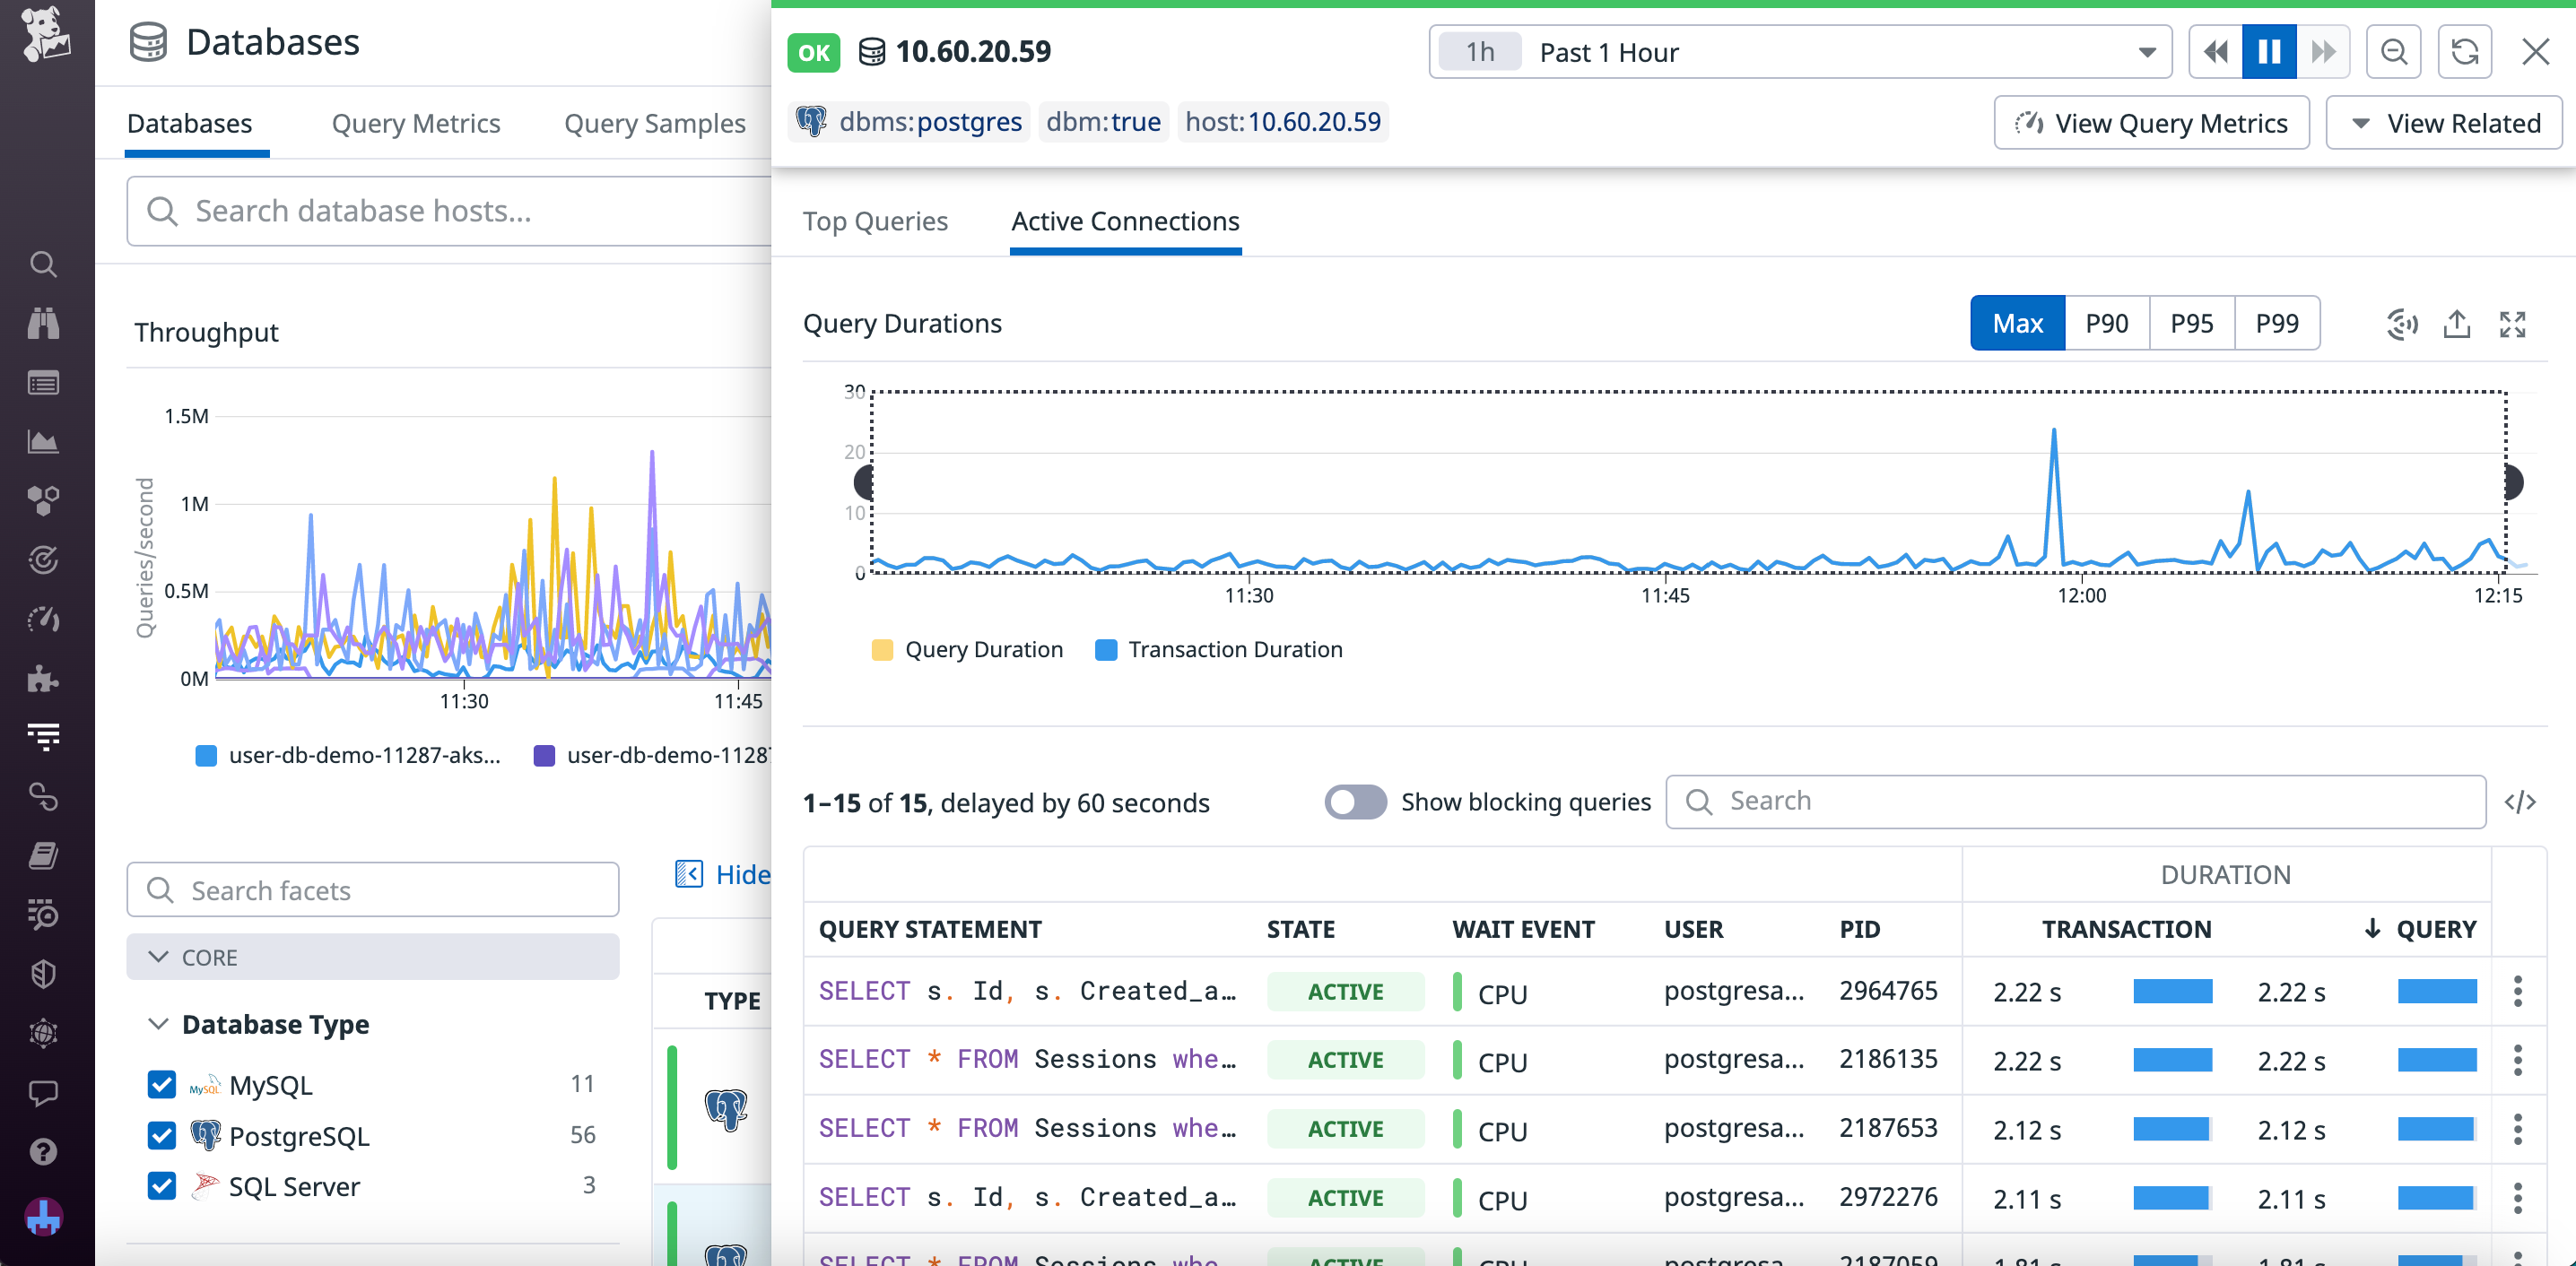This screenshot has height=1266, width=2576.
Task: Uncheck the MySQL database type filter
Action: coord(161,1083)
